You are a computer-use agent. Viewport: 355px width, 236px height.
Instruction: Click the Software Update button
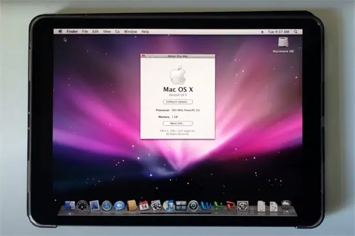pyautogui.click(x=177, y=102)
